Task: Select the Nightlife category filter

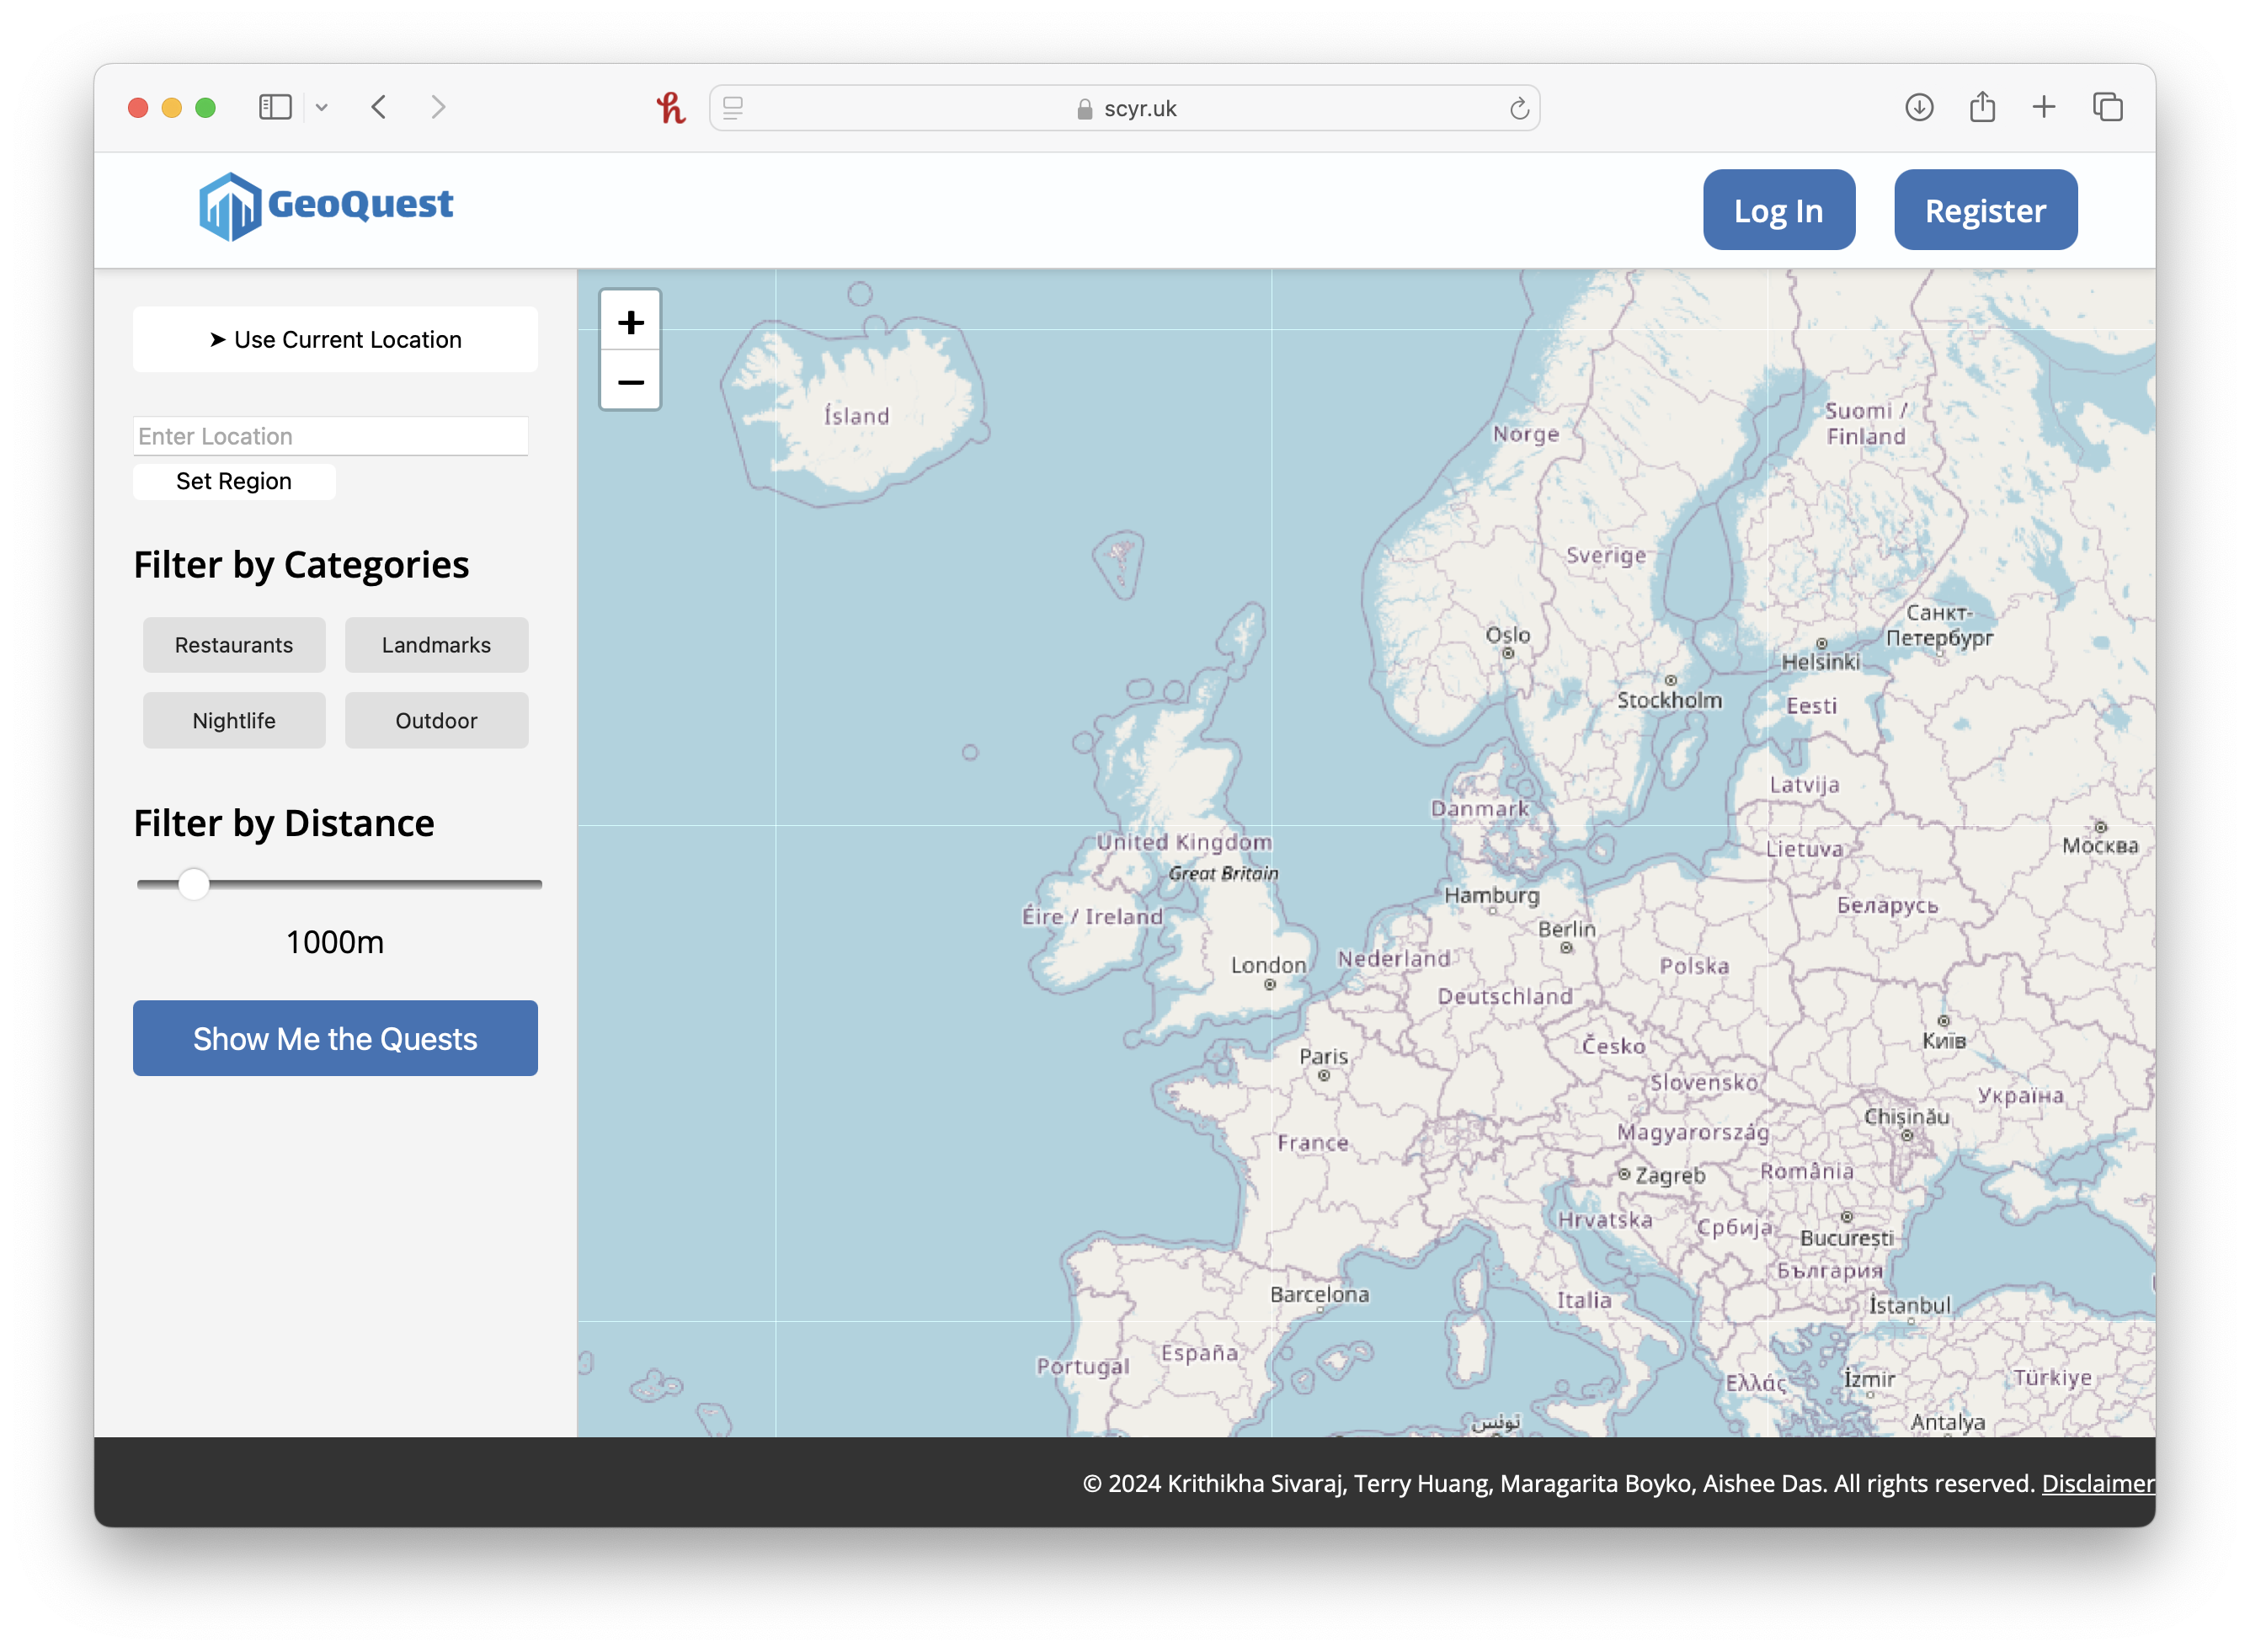Action: (x=234, y=720)
